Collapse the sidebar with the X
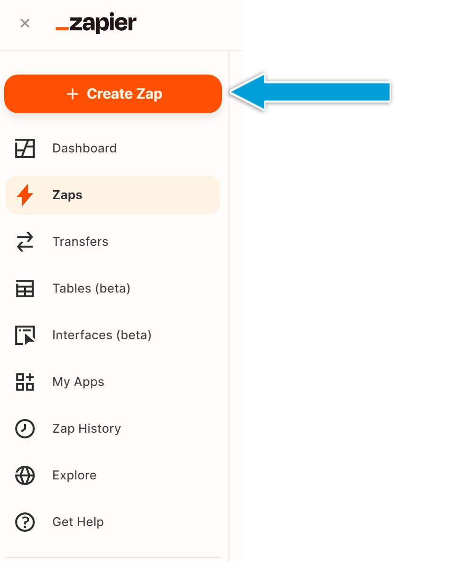459x562 pixels. pyautogui.click(x=24, y=23)
